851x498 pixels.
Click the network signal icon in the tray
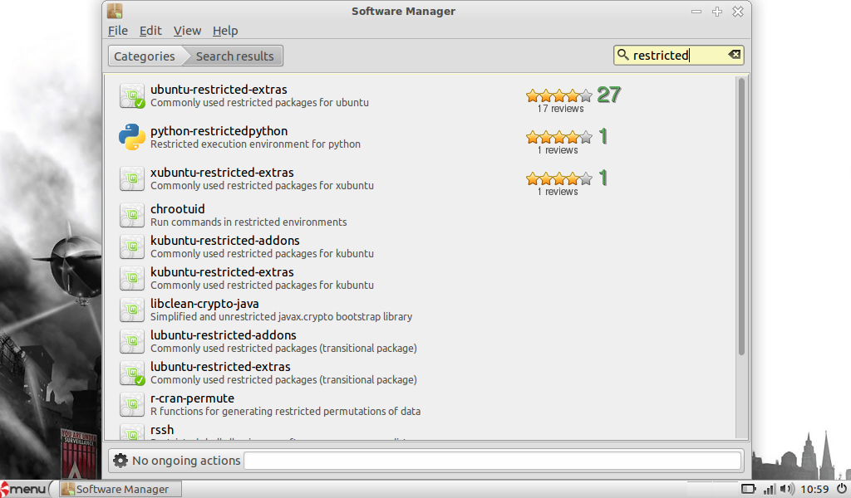coord(769,490)
